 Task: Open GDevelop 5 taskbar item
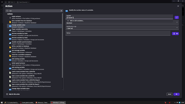coord(58,102)
